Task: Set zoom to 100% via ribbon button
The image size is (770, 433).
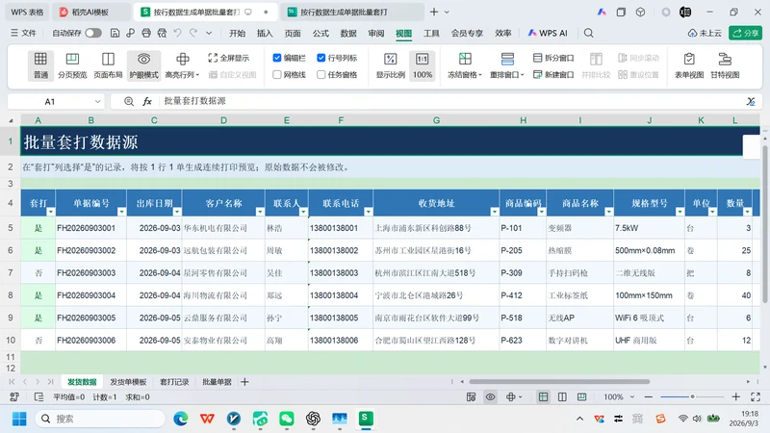Action: tap(423, 65)
